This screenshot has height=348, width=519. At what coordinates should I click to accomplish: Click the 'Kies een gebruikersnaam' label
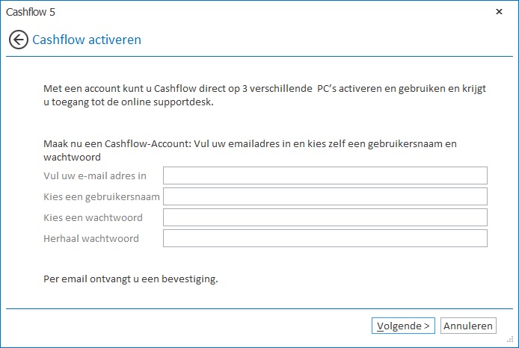click(102, 197)
